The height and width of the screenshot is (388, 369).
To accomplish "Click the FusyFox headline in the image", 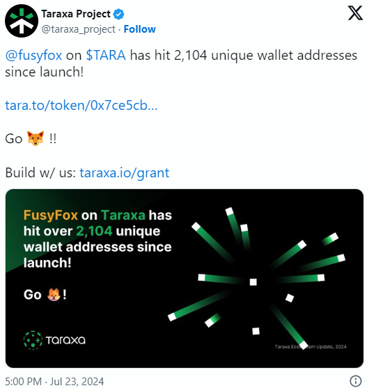I will 51,215.
